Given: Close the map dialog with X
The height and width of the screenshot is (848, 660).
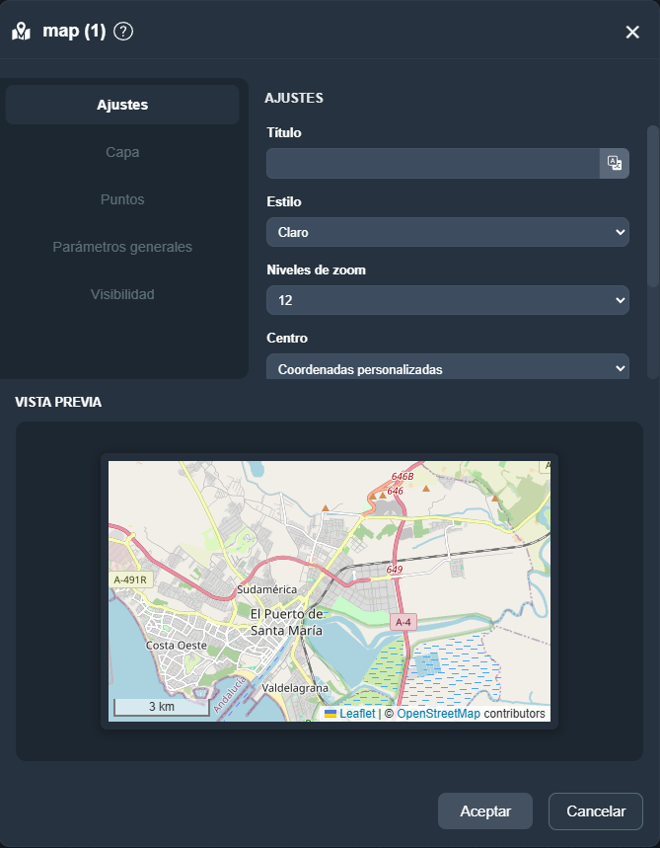Looking at the screenshot, I should pos(632,33).
